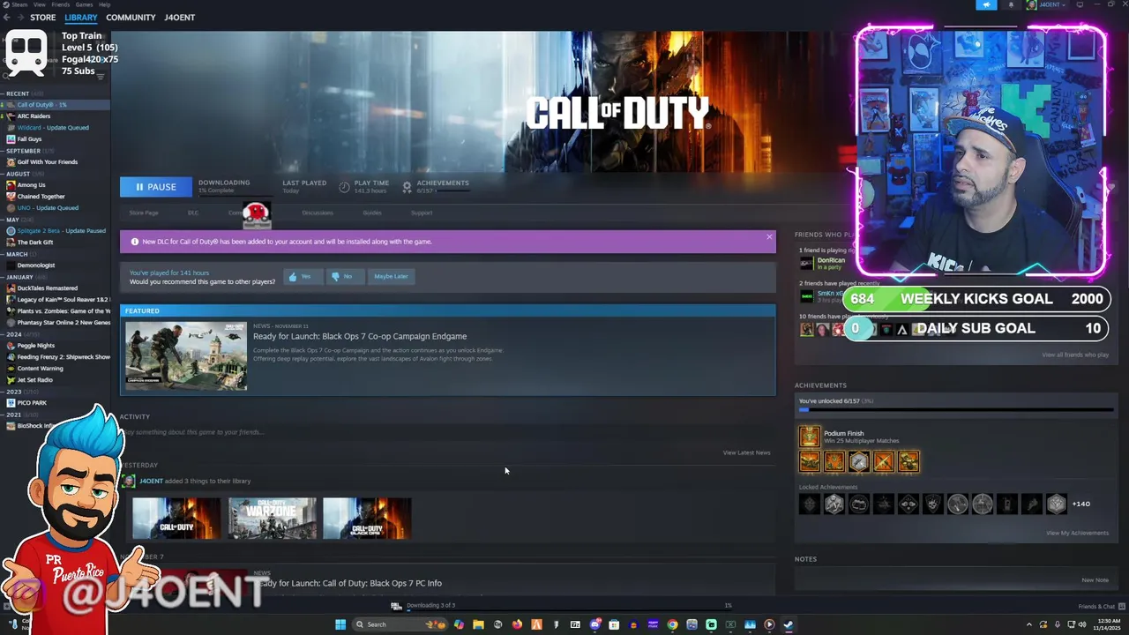Click the activity post input field
1129x635 pixels.
[x=448, y=432]
